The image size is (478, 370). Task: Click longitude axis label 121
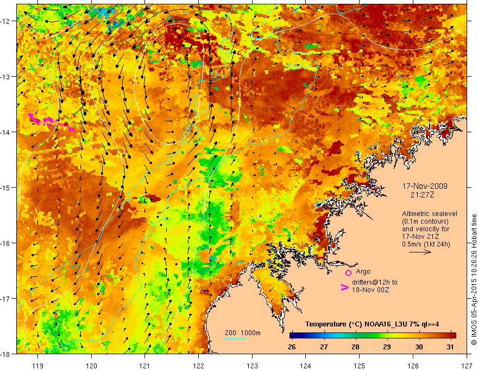(145, 366)
